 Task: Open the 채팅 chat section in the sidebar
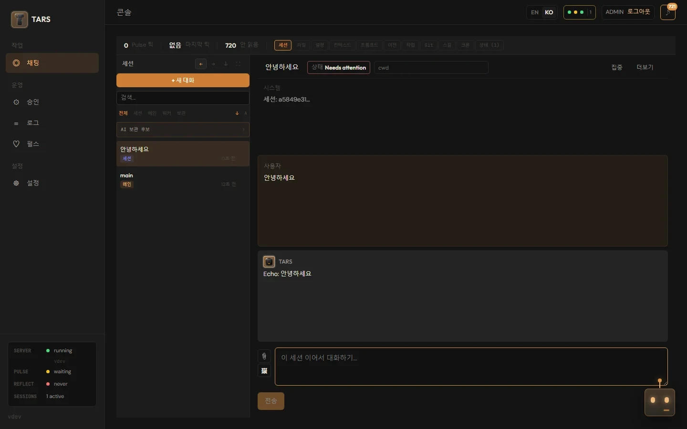point(52,63)
